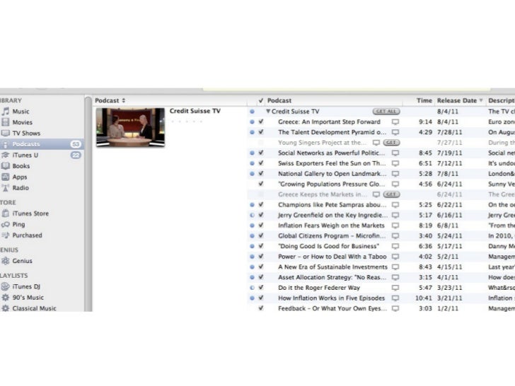This screenshot has width=515, height=386.
Task: Click video icon for The Talent Development Pyramid
Action: (395, 132)
